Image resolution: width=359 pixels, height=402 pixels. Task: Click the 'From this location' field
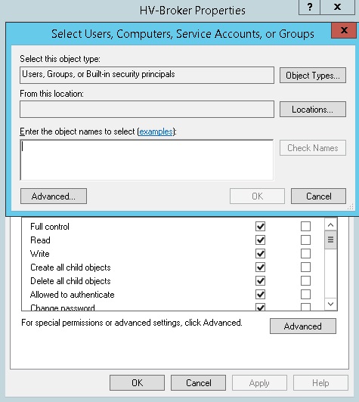[147, 110]
